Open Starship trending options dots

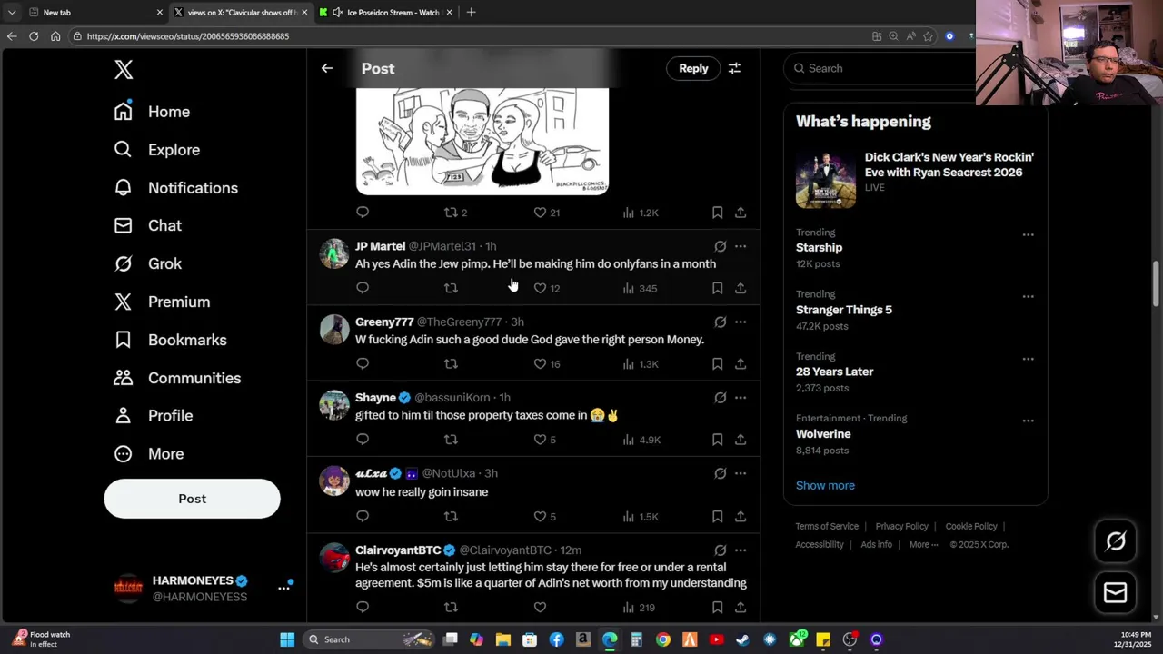pyautogui.click(x=1028, y=234)
